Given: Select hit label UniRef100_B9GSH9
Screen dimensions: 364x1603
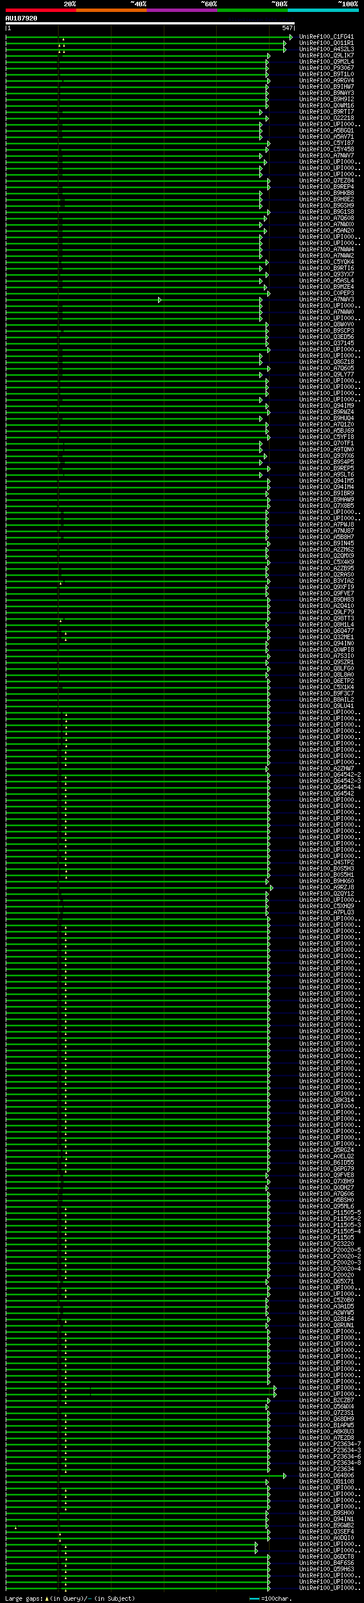Looking at the screenshot, I should pos(326,205).
